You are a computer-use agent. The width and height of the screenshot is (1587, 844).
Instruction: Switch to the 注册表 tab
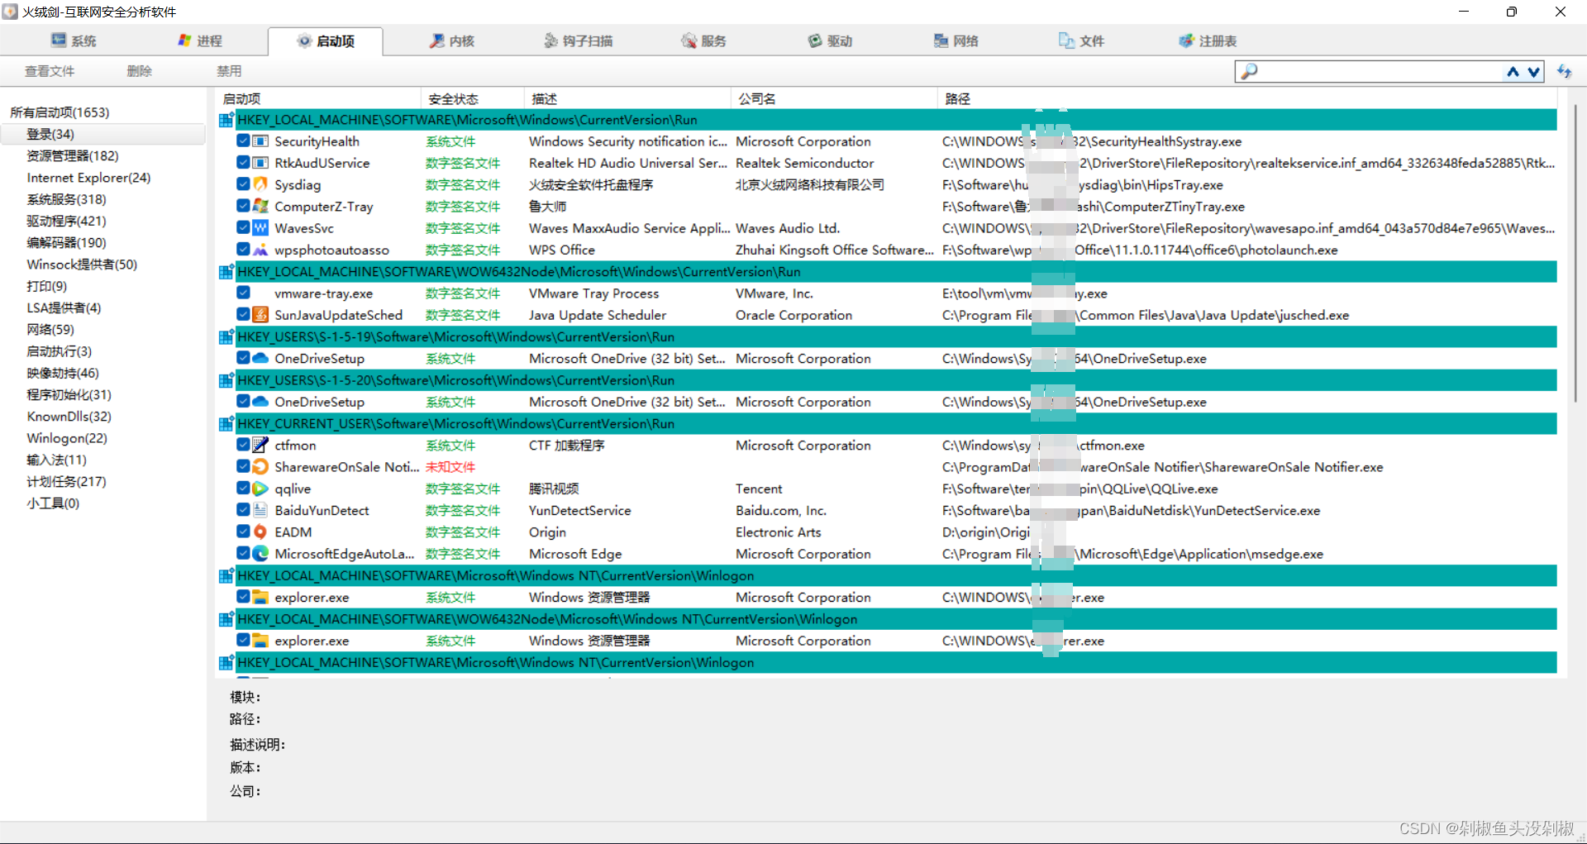click(1208, 41)
